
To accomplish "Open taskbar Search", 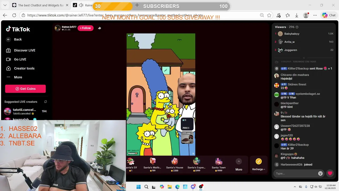I will [x=146, y=187].
